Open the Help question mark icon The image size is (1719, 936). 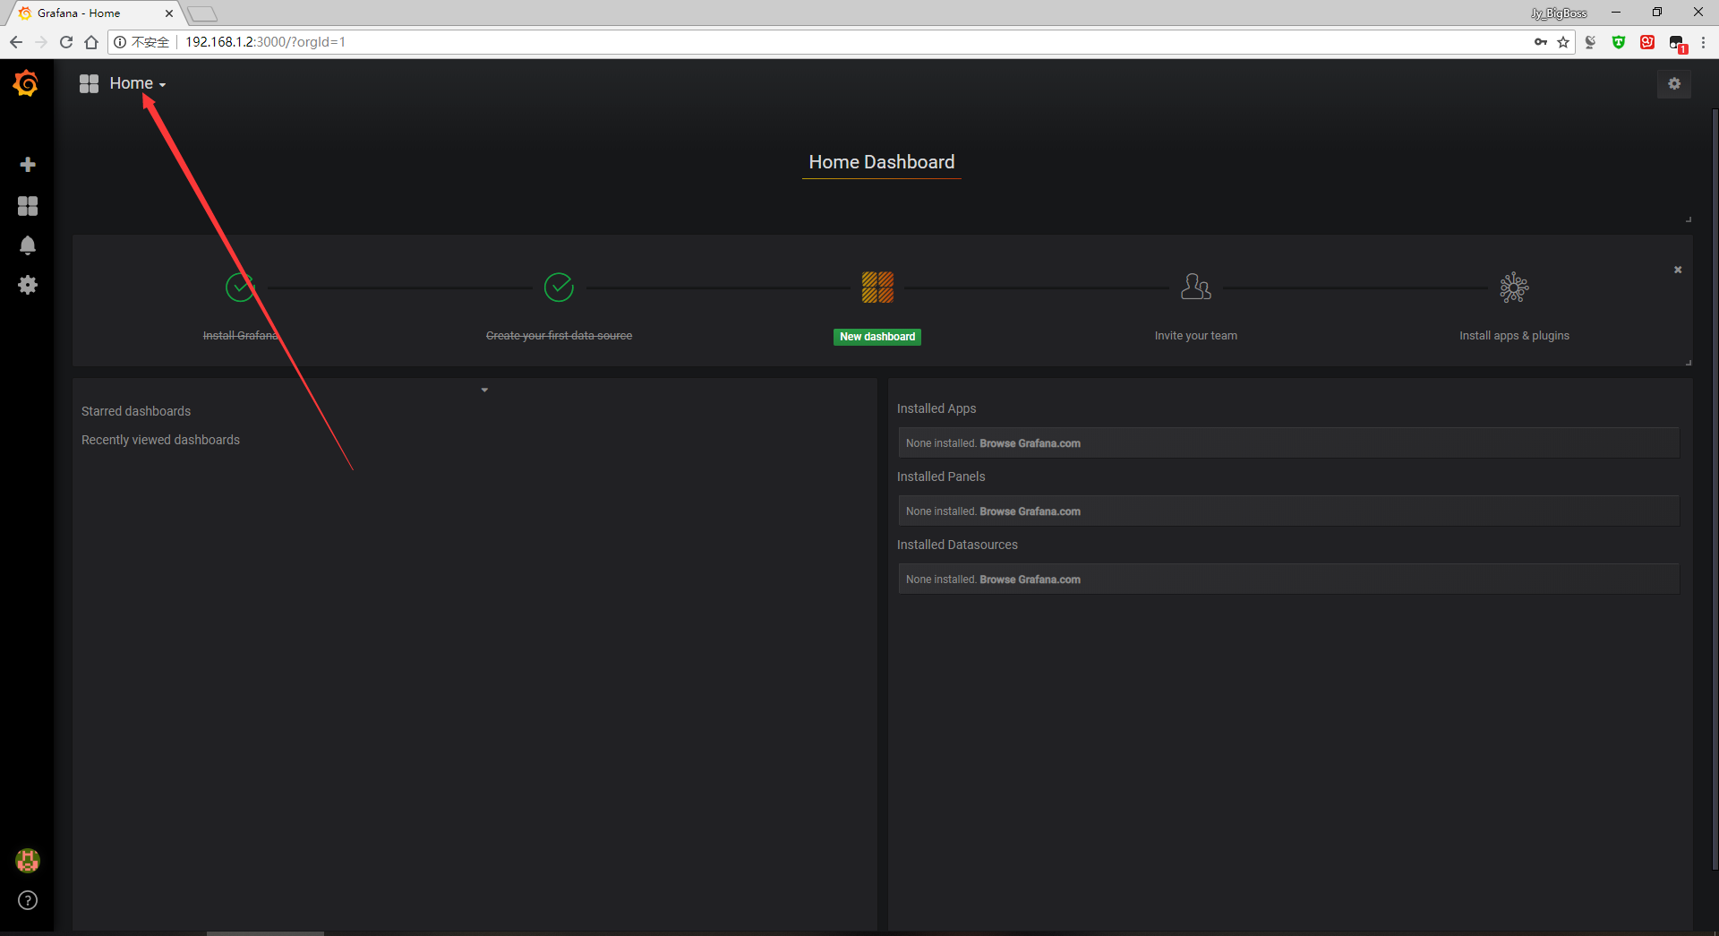pos(28,900)
